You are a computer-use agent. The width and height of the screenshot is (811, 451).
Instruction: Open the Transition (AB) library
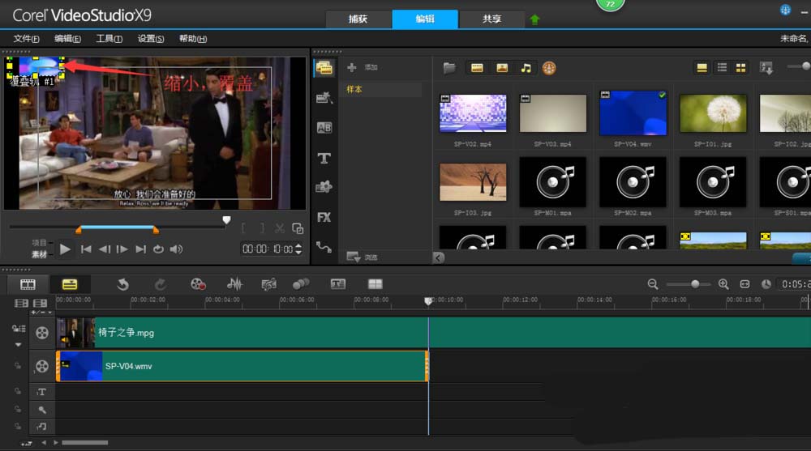pyautogui.click(x=324, y=128)
